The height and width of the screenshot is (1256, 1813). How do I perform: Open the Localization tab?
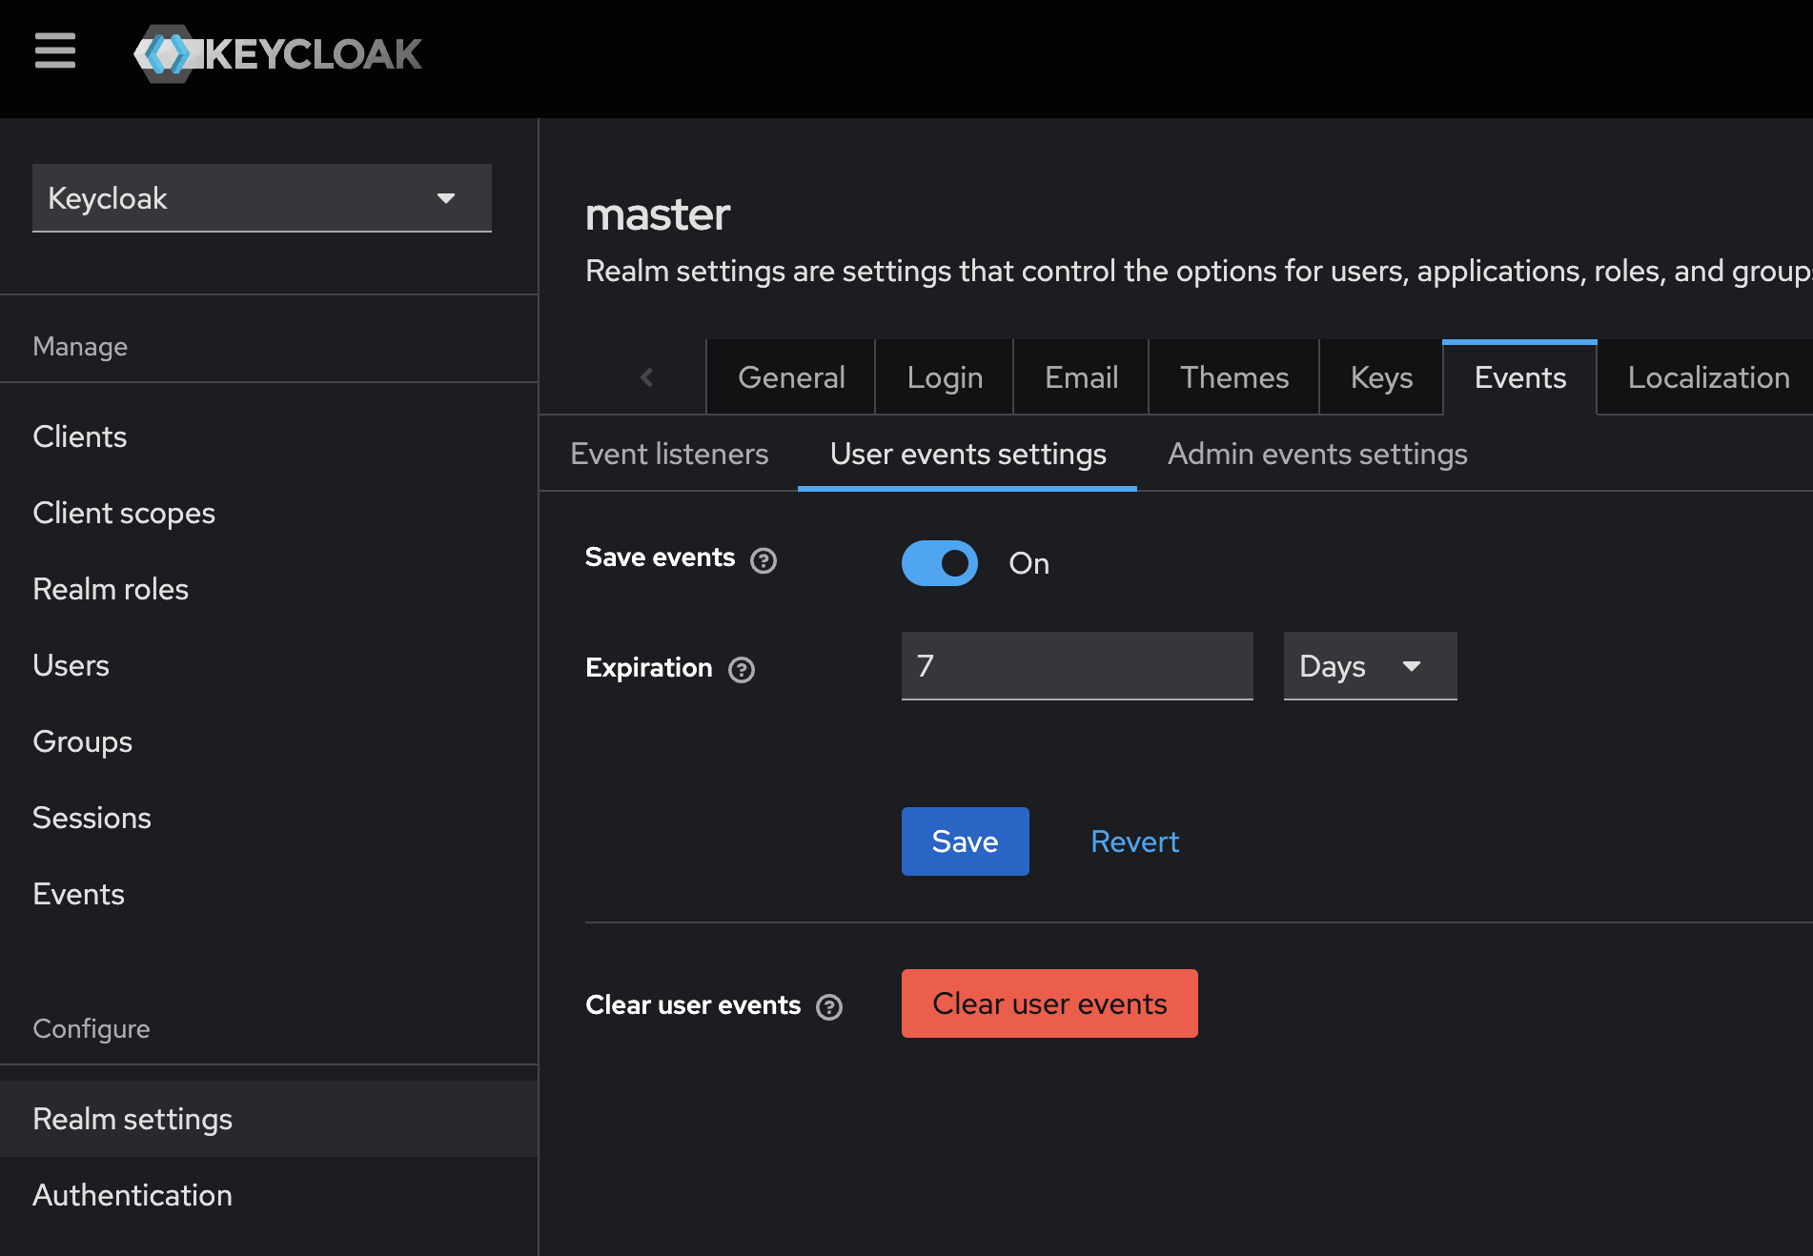(1707, 377)
